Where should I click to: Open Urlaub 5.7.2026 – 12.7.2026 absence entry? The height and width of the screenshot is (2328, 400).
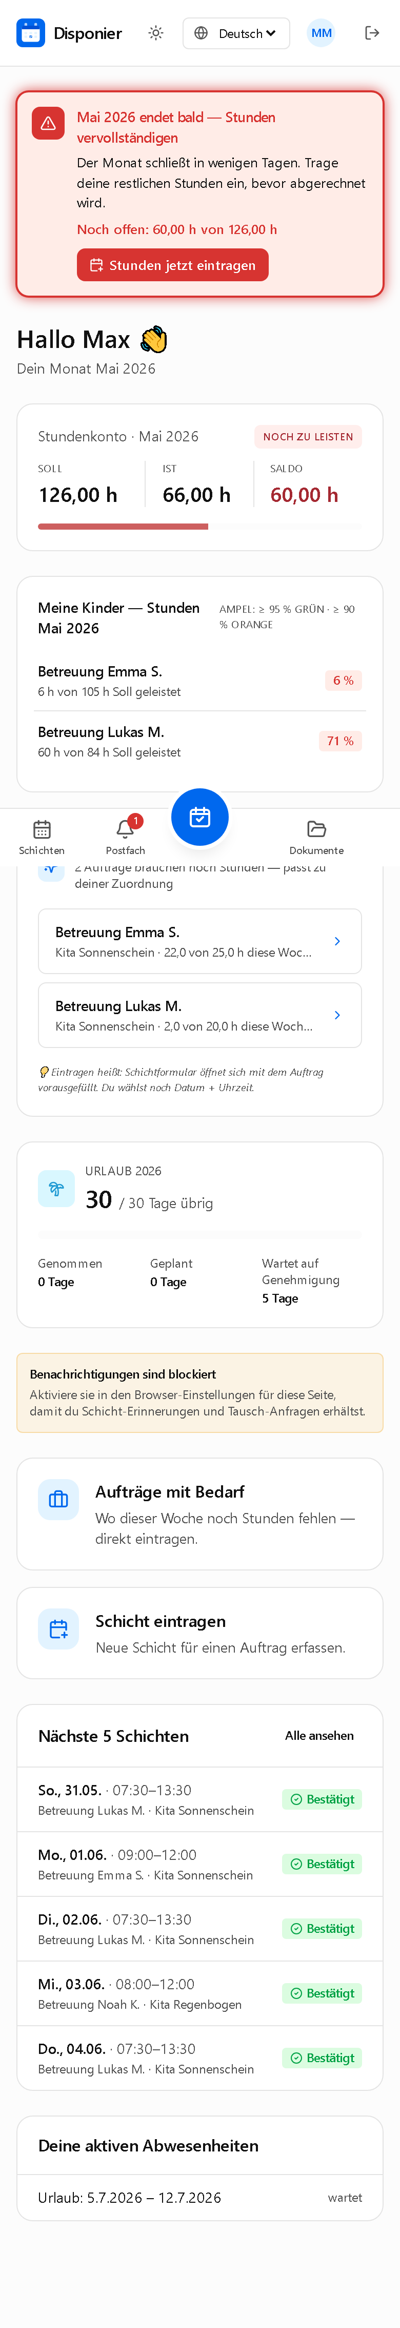pyautogui.click(x=201, y=2197)
